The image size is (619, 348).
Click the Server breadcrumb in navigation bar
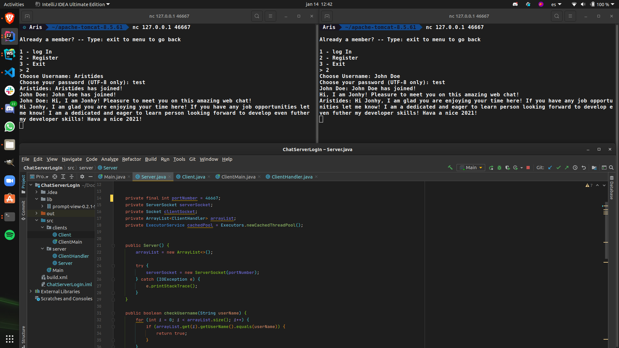click(110, 168)
